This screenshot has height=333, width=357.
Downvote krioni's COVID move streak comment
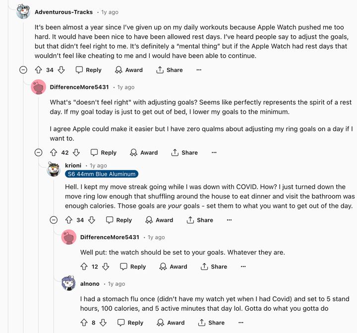[x=92, y=220]
